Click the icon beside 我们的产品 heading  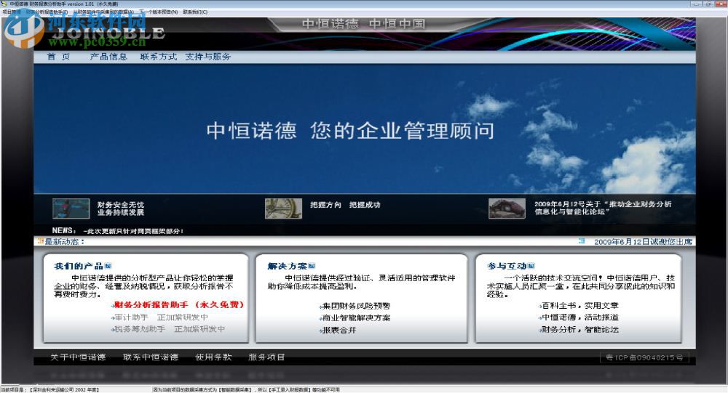[108, 266]
